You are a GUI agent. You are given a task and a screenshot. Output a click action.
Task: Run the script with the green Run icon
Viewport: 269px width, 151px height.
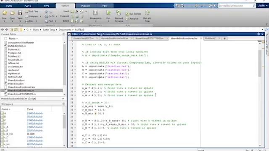click(108, 13)
